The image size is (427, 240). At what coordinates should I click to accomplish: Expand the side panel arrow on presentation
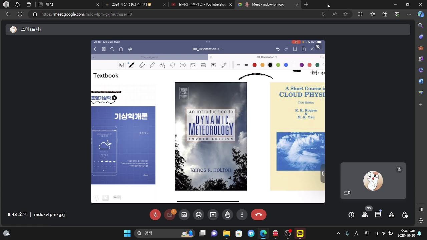(323, 173)
